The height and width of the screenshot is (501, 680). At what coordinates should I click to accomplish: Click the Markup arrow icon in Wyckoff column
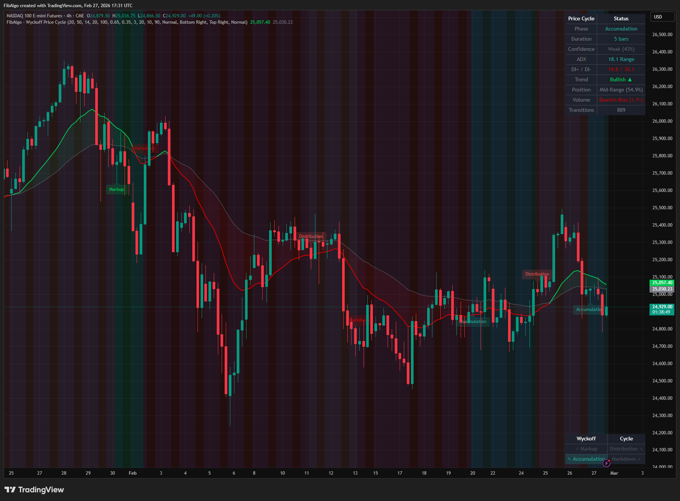[578, 448]
